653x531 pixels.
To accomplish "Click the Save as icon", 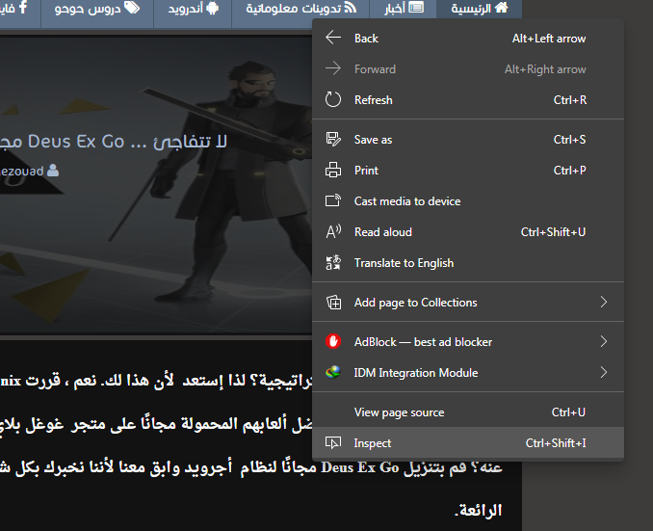I will point(334,140).
